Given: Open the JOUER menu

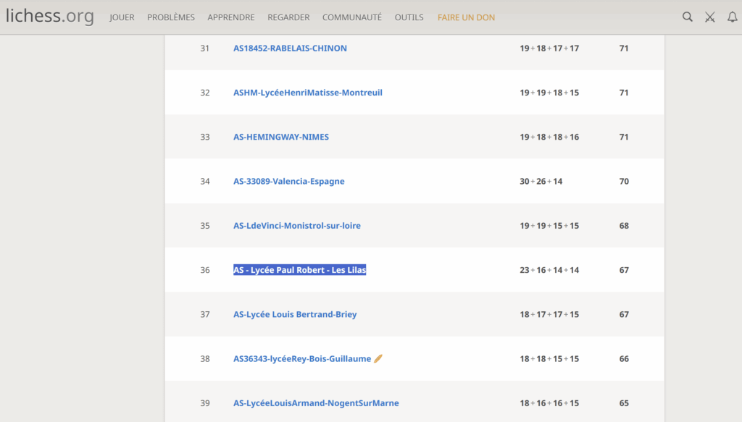Looking at the screenshot, I should 122,17.
